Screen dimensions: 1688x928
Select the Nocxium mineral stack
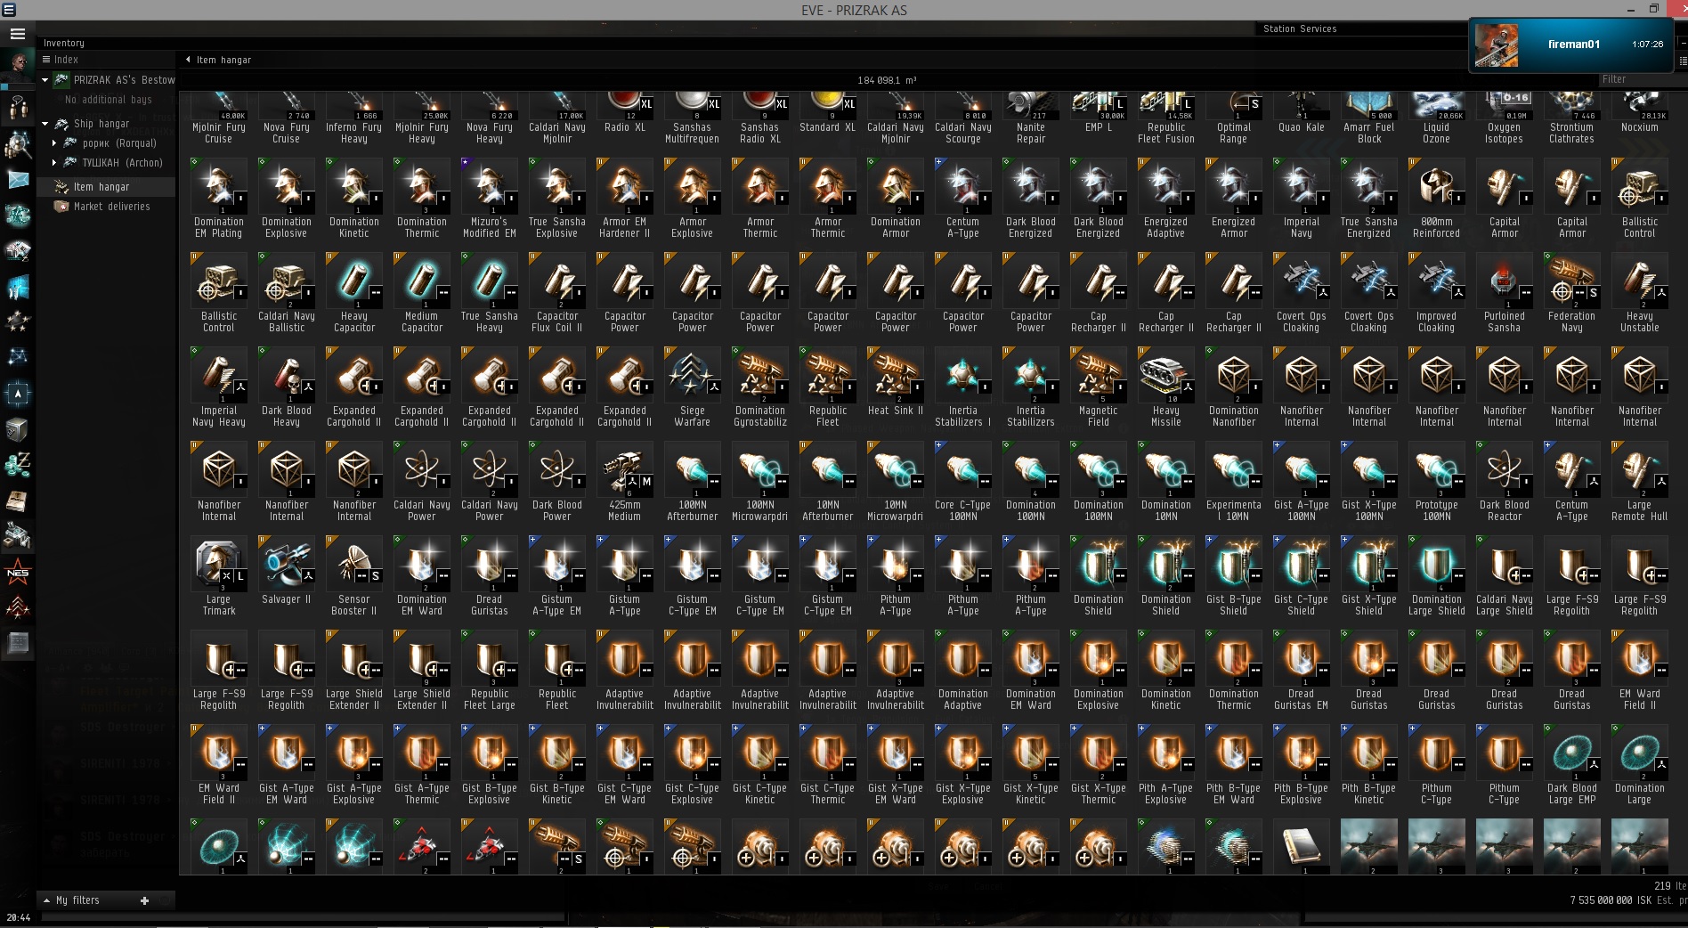1640,118
